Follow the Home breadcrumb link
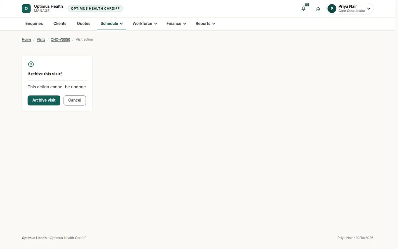The height and width of the screenshot is (249, 398). 27,40
